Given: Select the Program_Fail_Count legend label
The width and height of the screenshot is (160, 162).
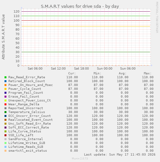Looking at the screenshot, I should [x=26, y=93].
